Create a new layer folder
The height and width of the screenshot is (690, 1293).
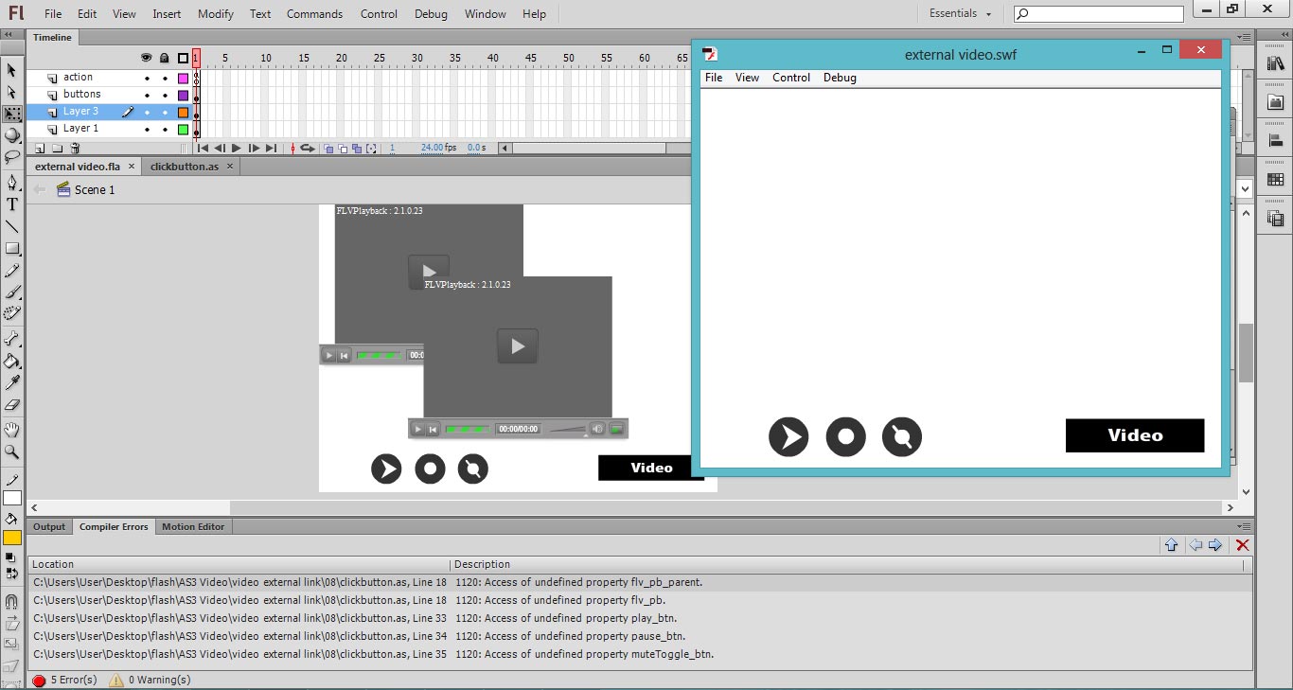pyautogui.click(x=57, y=149)
